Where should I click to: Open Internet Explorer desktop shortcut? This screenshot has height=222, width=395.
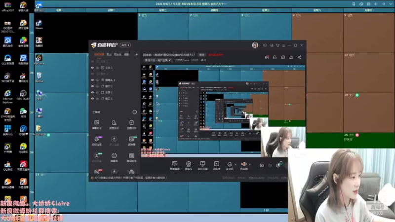pyautogui.click(x=7, y=97)
